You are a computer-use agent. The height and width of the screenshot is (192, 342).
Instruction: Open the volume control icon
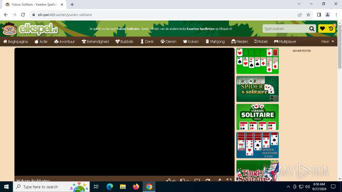[x=308, y=187]
